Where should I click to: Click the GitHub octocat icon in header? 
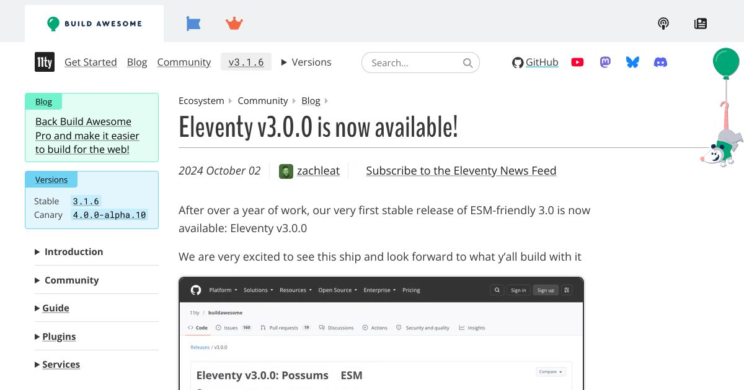pyautogui.click(x=518, y=63)
